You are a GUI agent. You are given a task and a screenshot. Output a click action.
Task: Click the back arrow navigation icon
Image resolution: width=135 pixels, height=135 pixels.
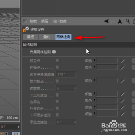pos(106,21)
